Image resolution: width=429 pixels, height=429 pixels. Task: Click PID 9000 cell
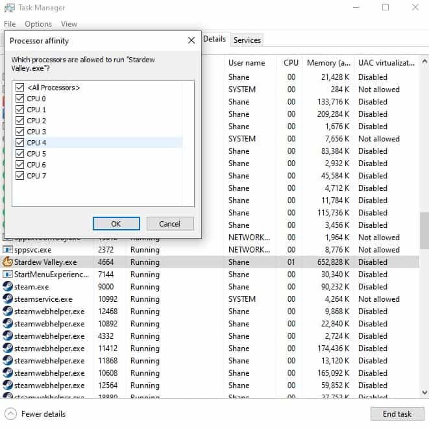pos(106,286)
